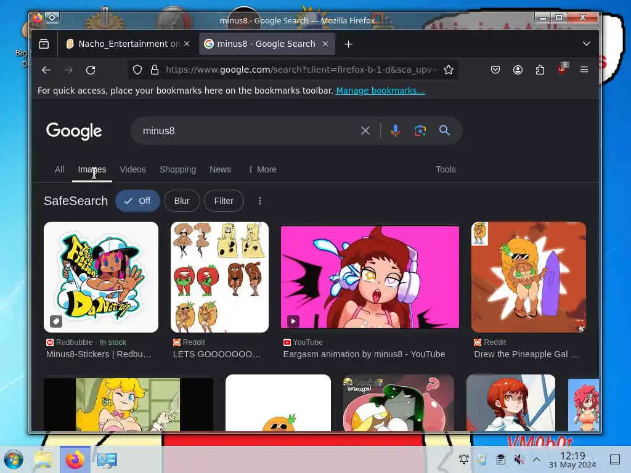The width and height of the screenshot is (631, 473).
Task: Start voice search with the microphone icon
Action: (396, 131)
